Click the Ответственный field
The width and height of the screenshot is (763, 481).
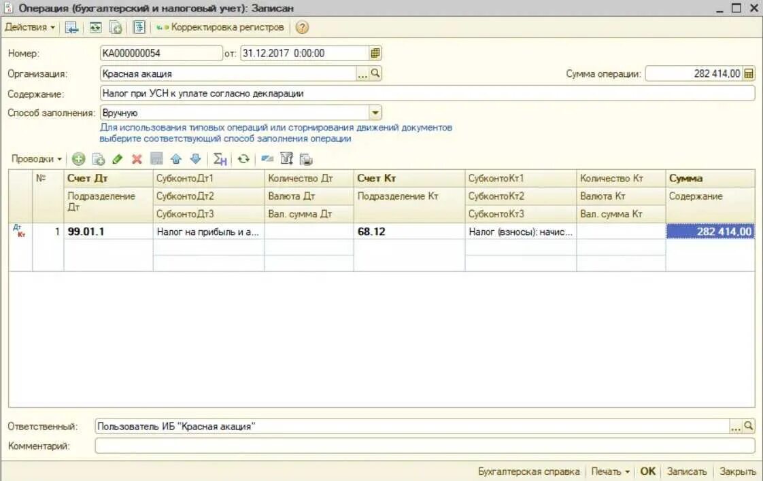(412, 426)
